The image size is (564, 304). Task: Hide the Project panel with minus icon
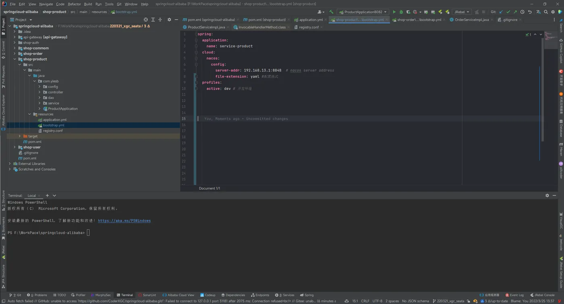click(176, 20)
